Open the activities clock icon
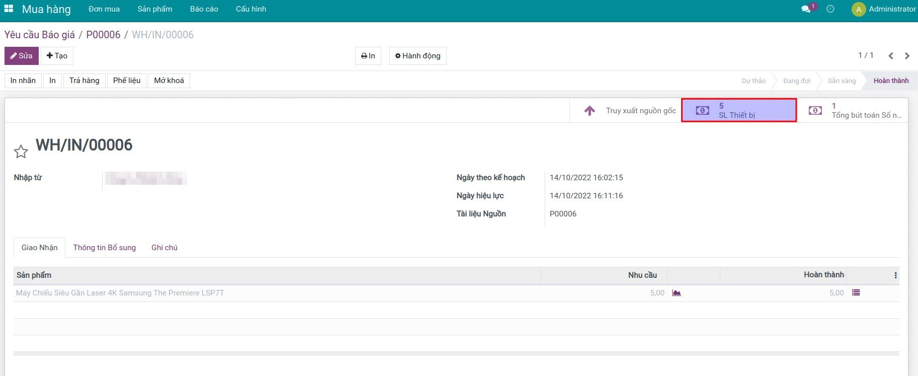This screenshot has width=918, height=376. (x=830, y=9)
